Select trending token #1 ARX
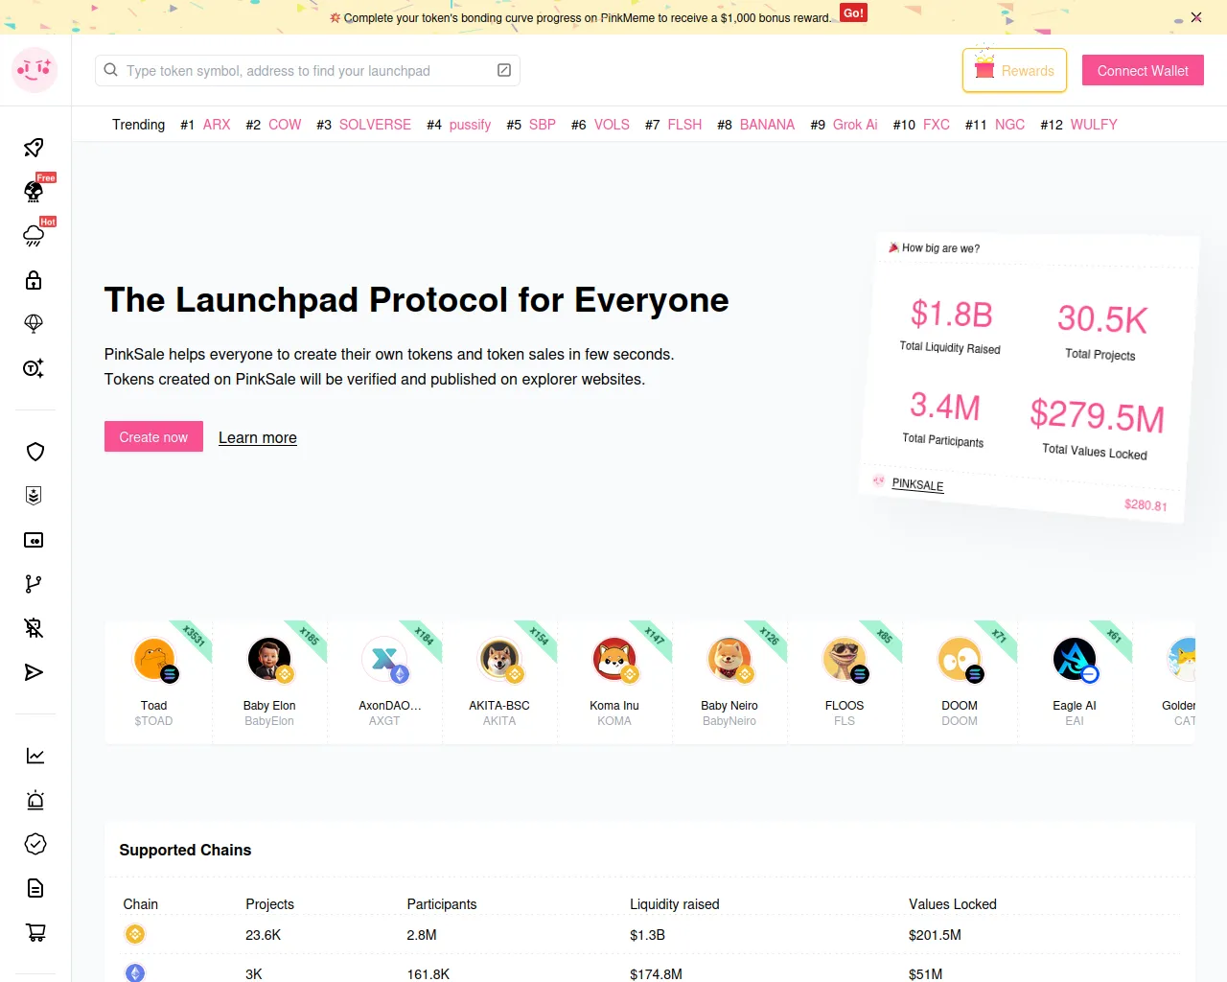Image resolution: width=1227 pixels, height=982 pixels. click(x=217, y=125)
